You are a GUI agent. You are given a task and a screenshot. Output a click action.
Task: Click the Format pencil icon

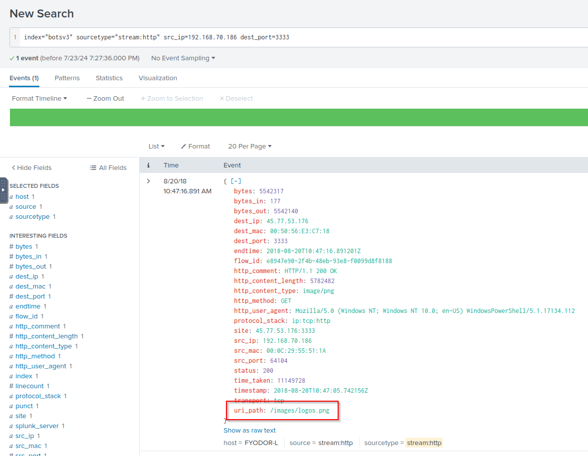click(184, 147)
